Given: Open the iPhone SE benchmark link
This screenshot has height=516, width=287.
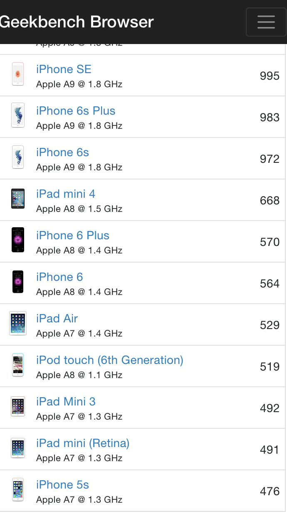Looking at the screenshot, I should coord(64,69).
